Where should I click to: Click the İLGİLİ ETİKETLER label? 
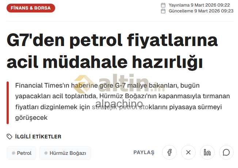tap(38, 137)
